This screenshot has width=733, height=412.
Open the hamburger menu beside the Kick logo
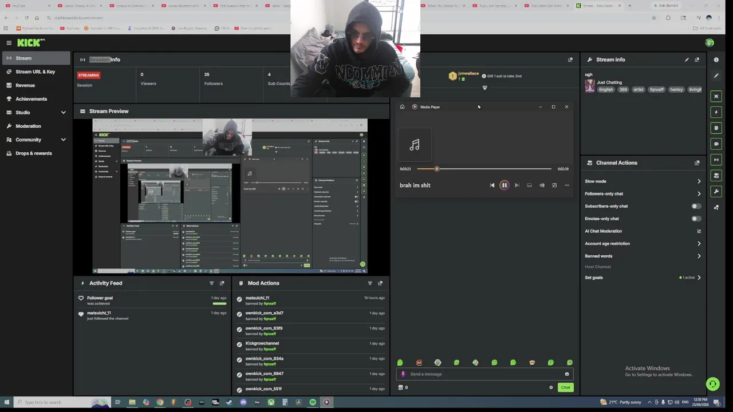9,43
